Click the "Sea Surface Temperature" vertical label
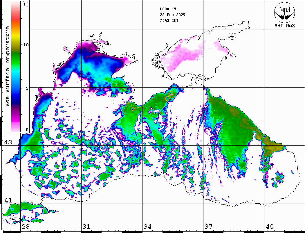The image size is (305, 233). click(x=7, y=66)
